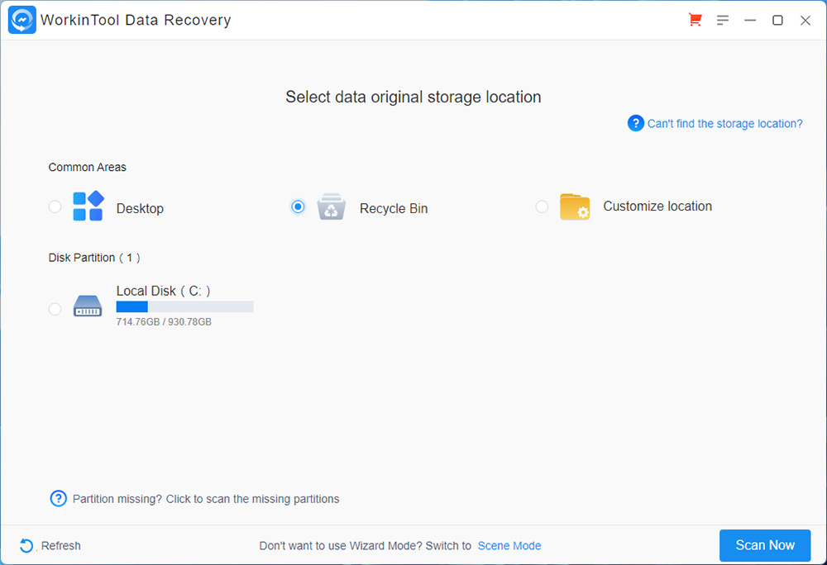Close the WorkinTool Data Recovery window
Screen dimensions: 827x565
pyautogui.click(x=805, y=20)
